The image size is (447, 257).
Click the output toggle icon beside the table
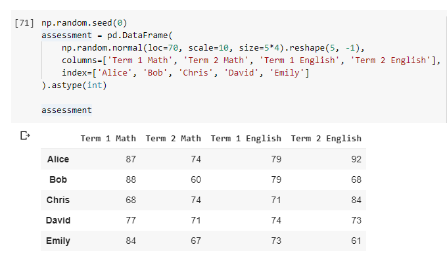[25, 135]
